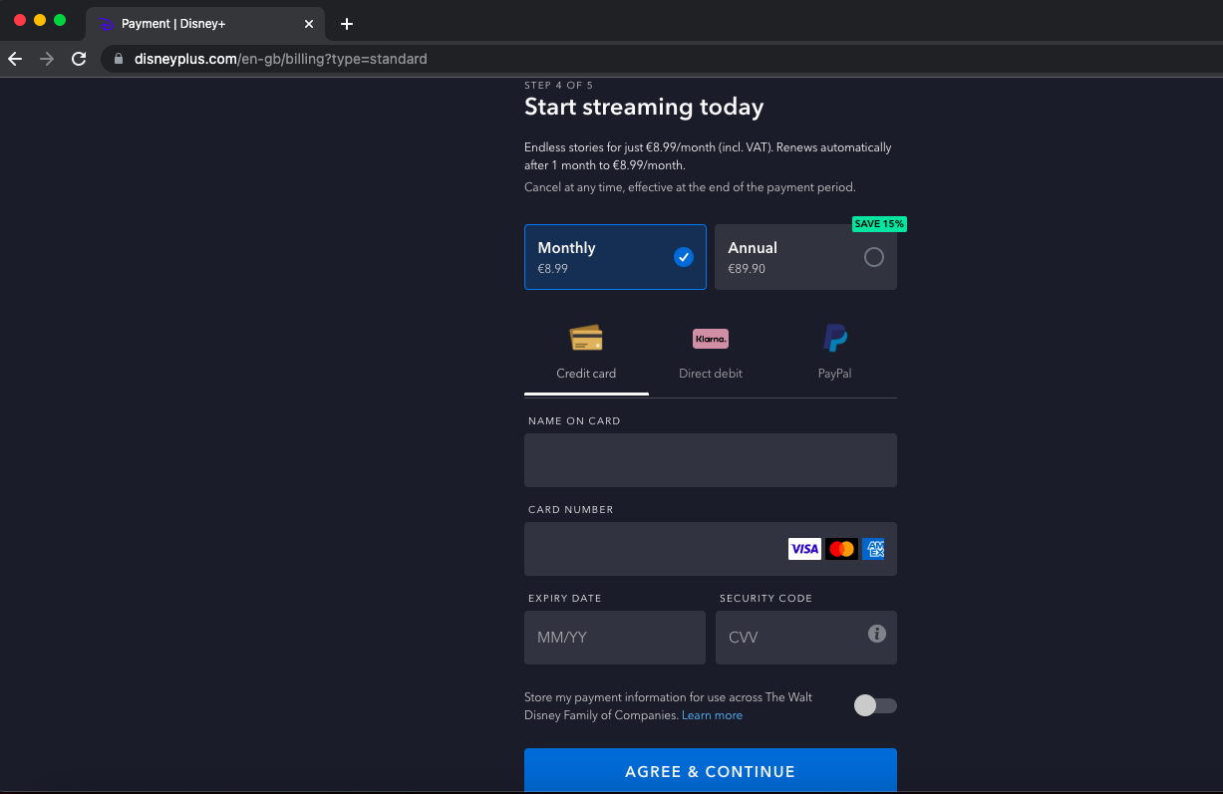Click the Name on Card field

coord(711,460)
